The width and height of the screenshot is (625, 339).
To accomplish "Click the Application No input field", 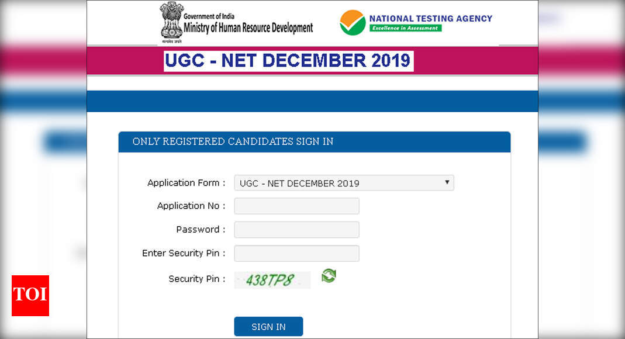I will [x=296, y=206].
